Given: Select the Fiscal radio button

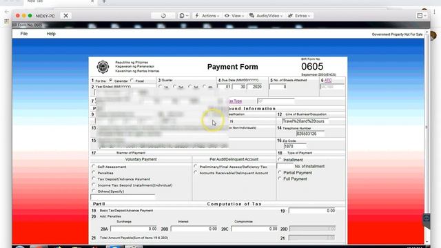Looking at the screenshot, I should [132, 81].
